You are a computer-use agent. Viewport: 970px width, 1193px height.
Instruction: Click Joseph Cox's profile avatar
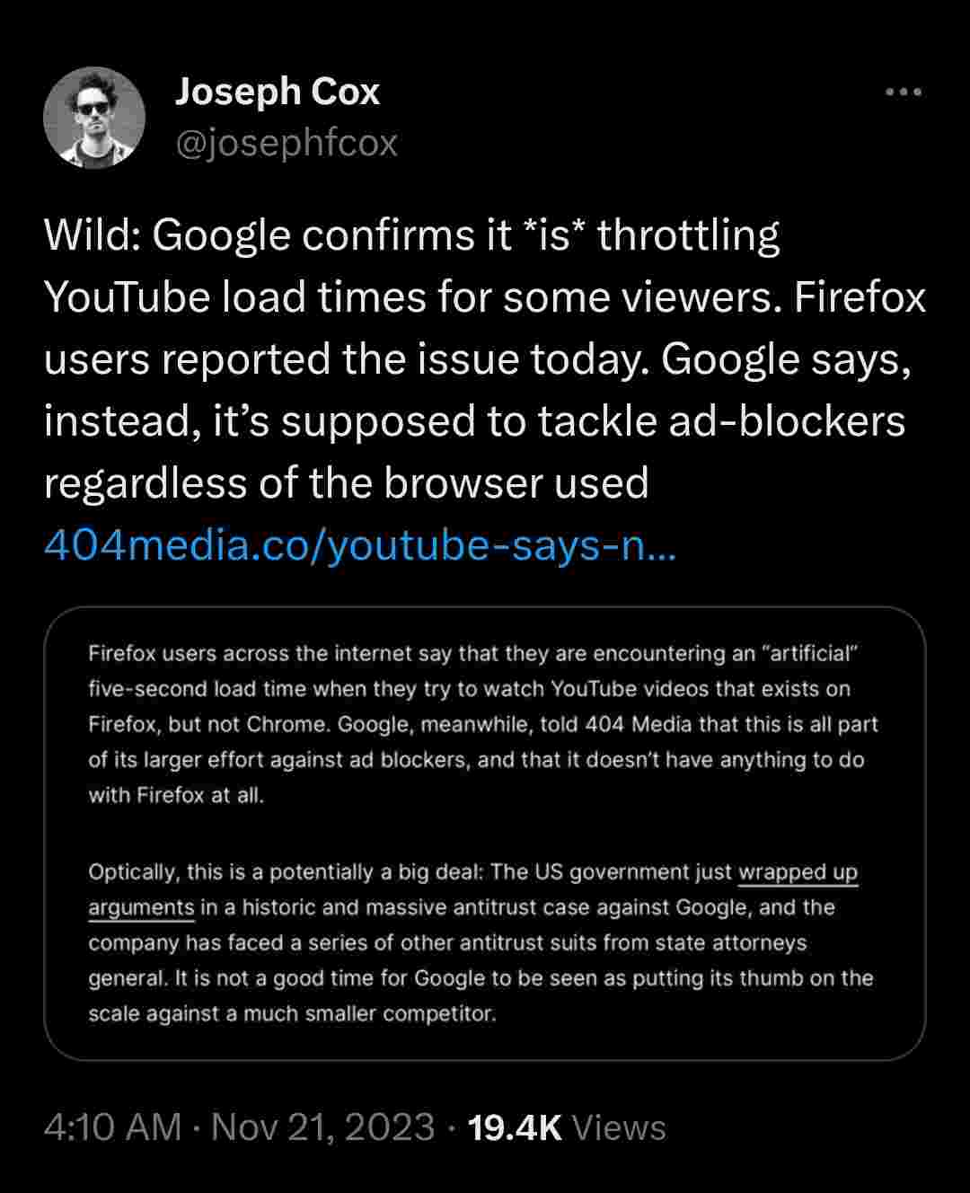(94, 118)
